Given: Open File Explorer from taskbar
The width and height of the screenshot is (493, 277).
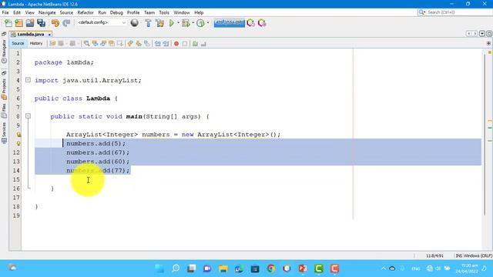Looking at the screenshot, I should pos(223,269).
